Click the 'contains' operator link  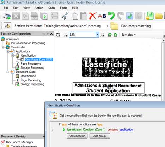click(x=112, y=130)
